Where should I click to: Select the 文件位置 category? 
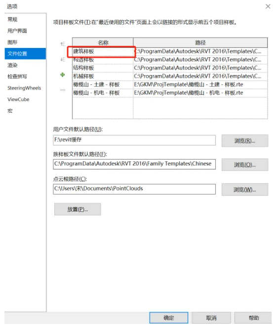25,54
